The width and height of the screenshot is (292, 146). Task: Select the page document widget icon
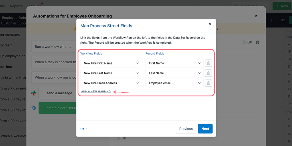289,96
